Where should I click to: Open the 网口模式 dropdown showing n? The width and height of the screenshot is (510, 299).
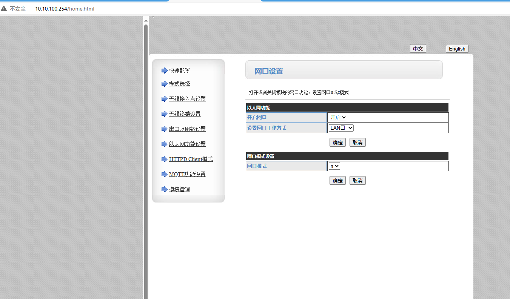[x=334, y=166]
